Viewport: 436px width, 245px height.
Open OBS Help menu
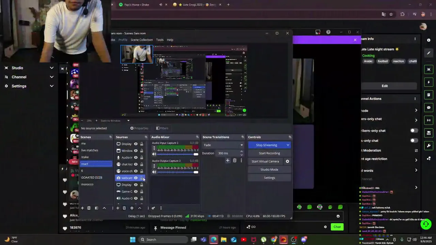click(170, 40)
